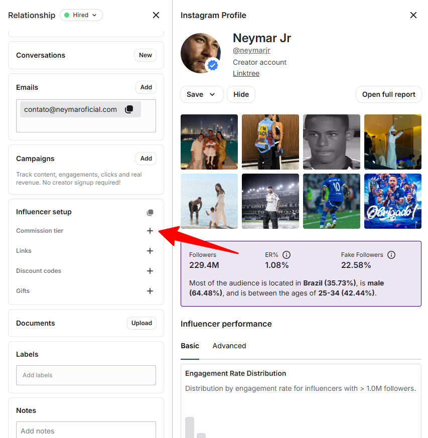
Task: Copy the contato@neymaroficial.com email address
Action: click(129, 109)
